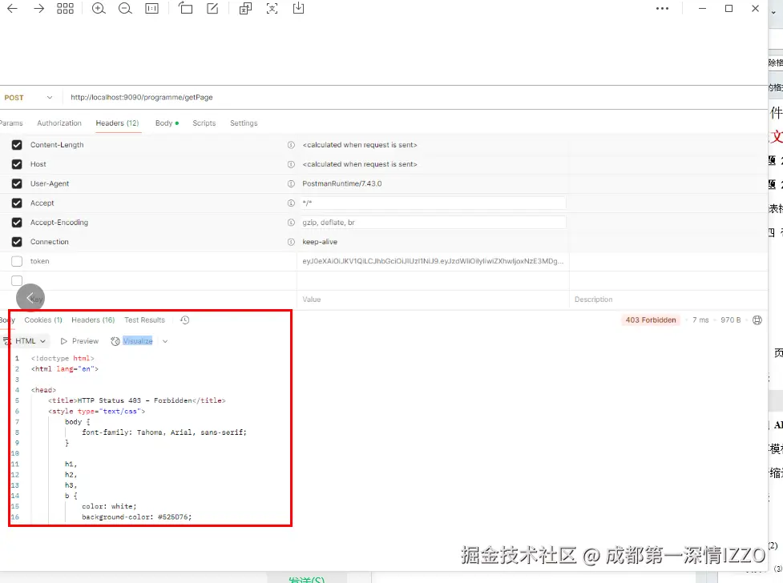Edit the image with the pencil icon
The height and width of the screenshot is (583, 783).
[x=212, y=8]
